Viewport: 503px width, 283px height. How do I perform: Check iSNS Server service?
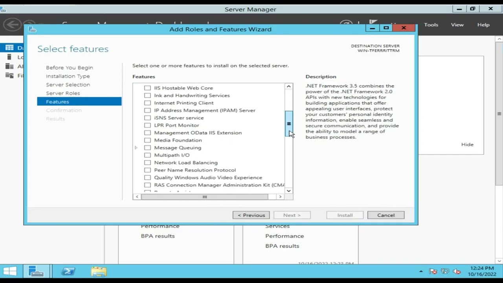point(147,118)
